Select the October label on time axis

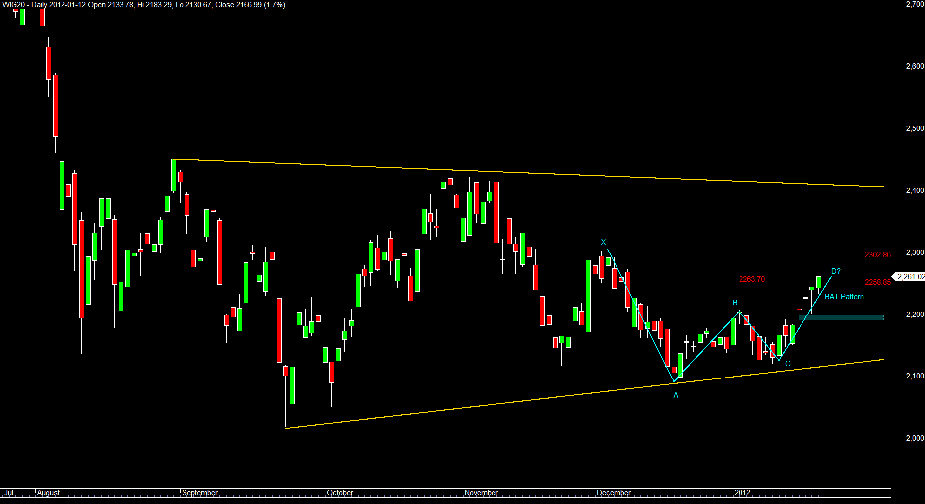pos(340,493)
